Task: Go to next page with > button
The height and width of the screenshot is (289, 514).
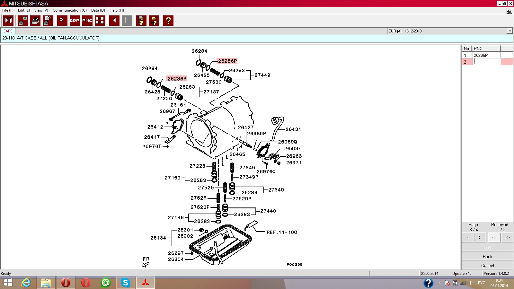Action: pyautogui.click(x=480, y=238)
